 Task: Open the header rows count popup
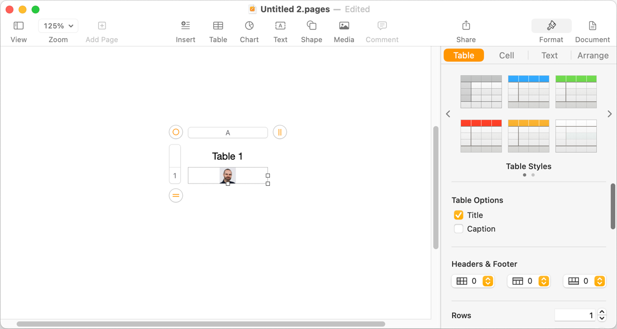point(543,281)
